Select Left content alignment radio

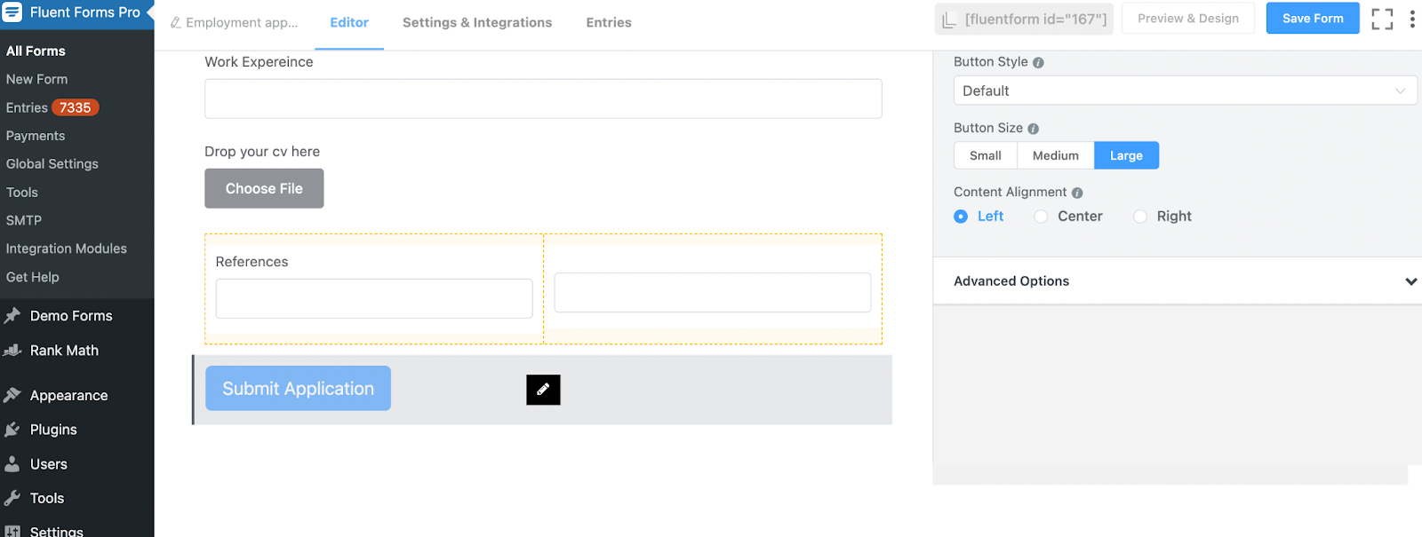coord(961,217)
